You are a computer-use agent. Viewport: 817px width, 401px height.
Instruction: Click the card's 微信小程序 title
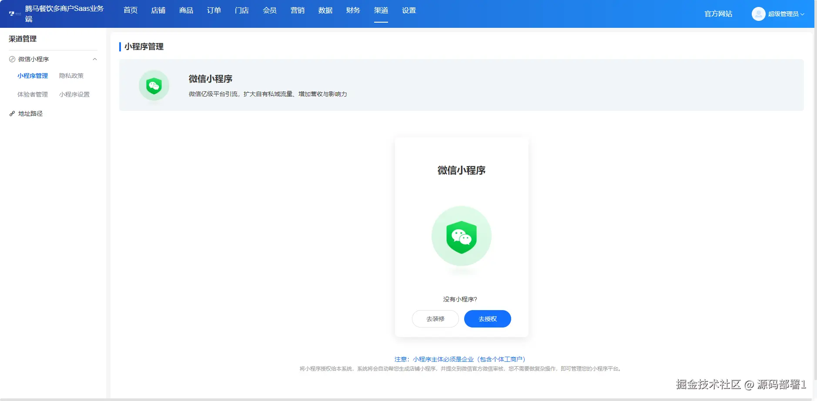click(x=462, y=170)
